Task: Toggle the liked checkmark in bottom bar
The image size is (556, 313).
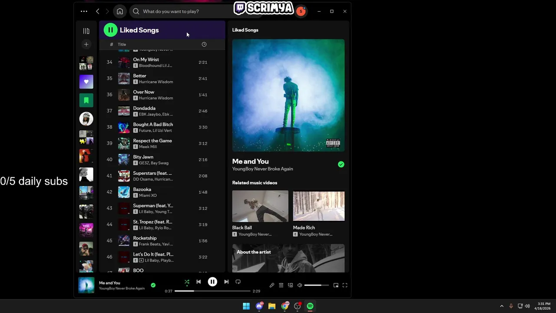Action: click(153, 285)
